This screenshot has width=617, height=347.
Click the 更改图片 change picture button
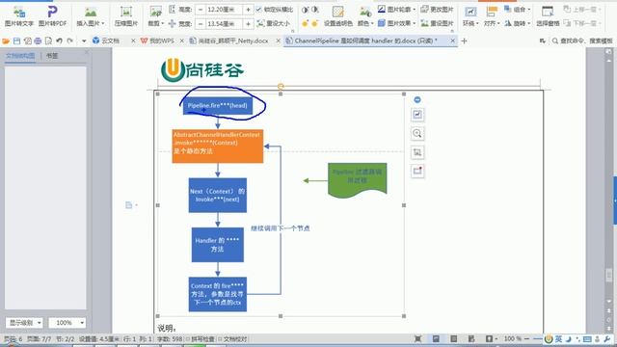point(437,9)
